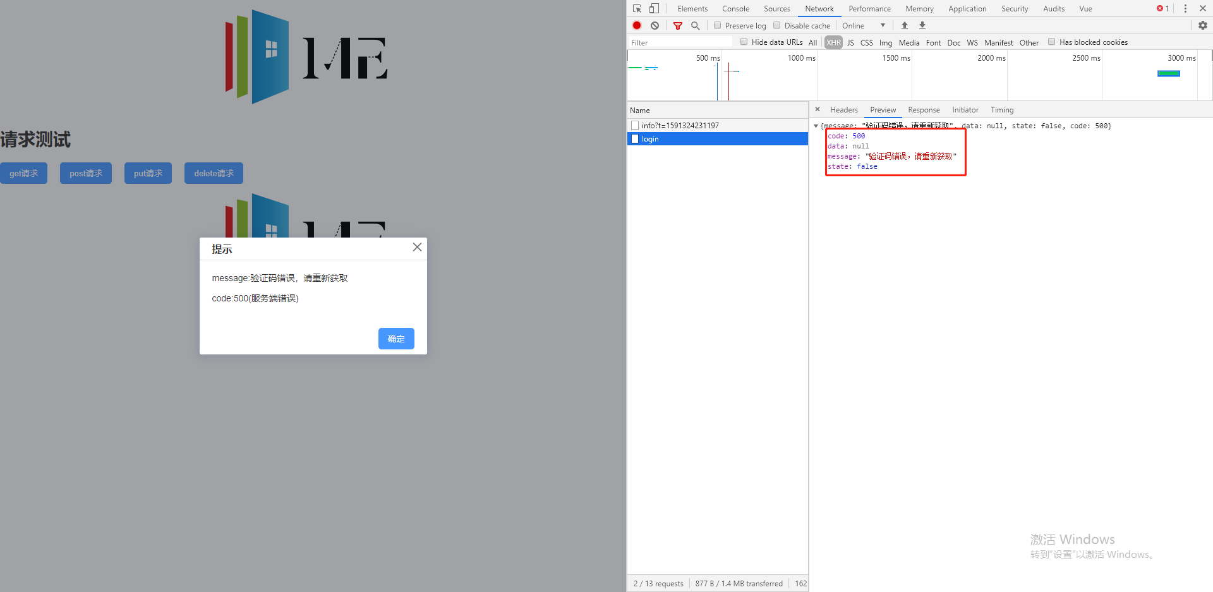Enable the Preserve log checkbox
Viewport: 1213px width, 592px height.
click(x=718, y=25)
